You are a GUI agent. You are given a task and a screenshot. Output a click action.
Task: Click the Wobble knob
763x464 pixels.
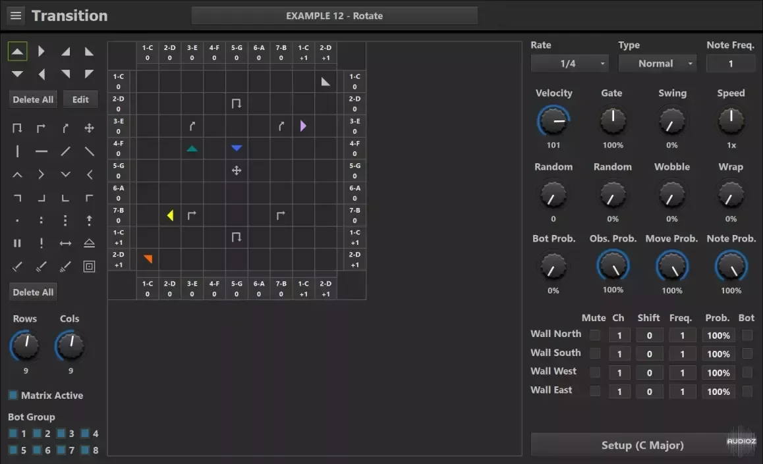pos(672,194)
